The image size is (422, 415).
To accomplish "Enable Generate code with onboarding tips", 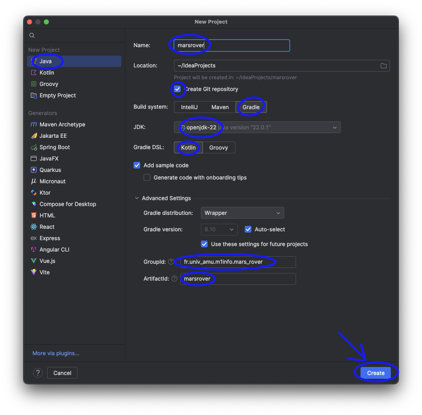I will 147,178.
